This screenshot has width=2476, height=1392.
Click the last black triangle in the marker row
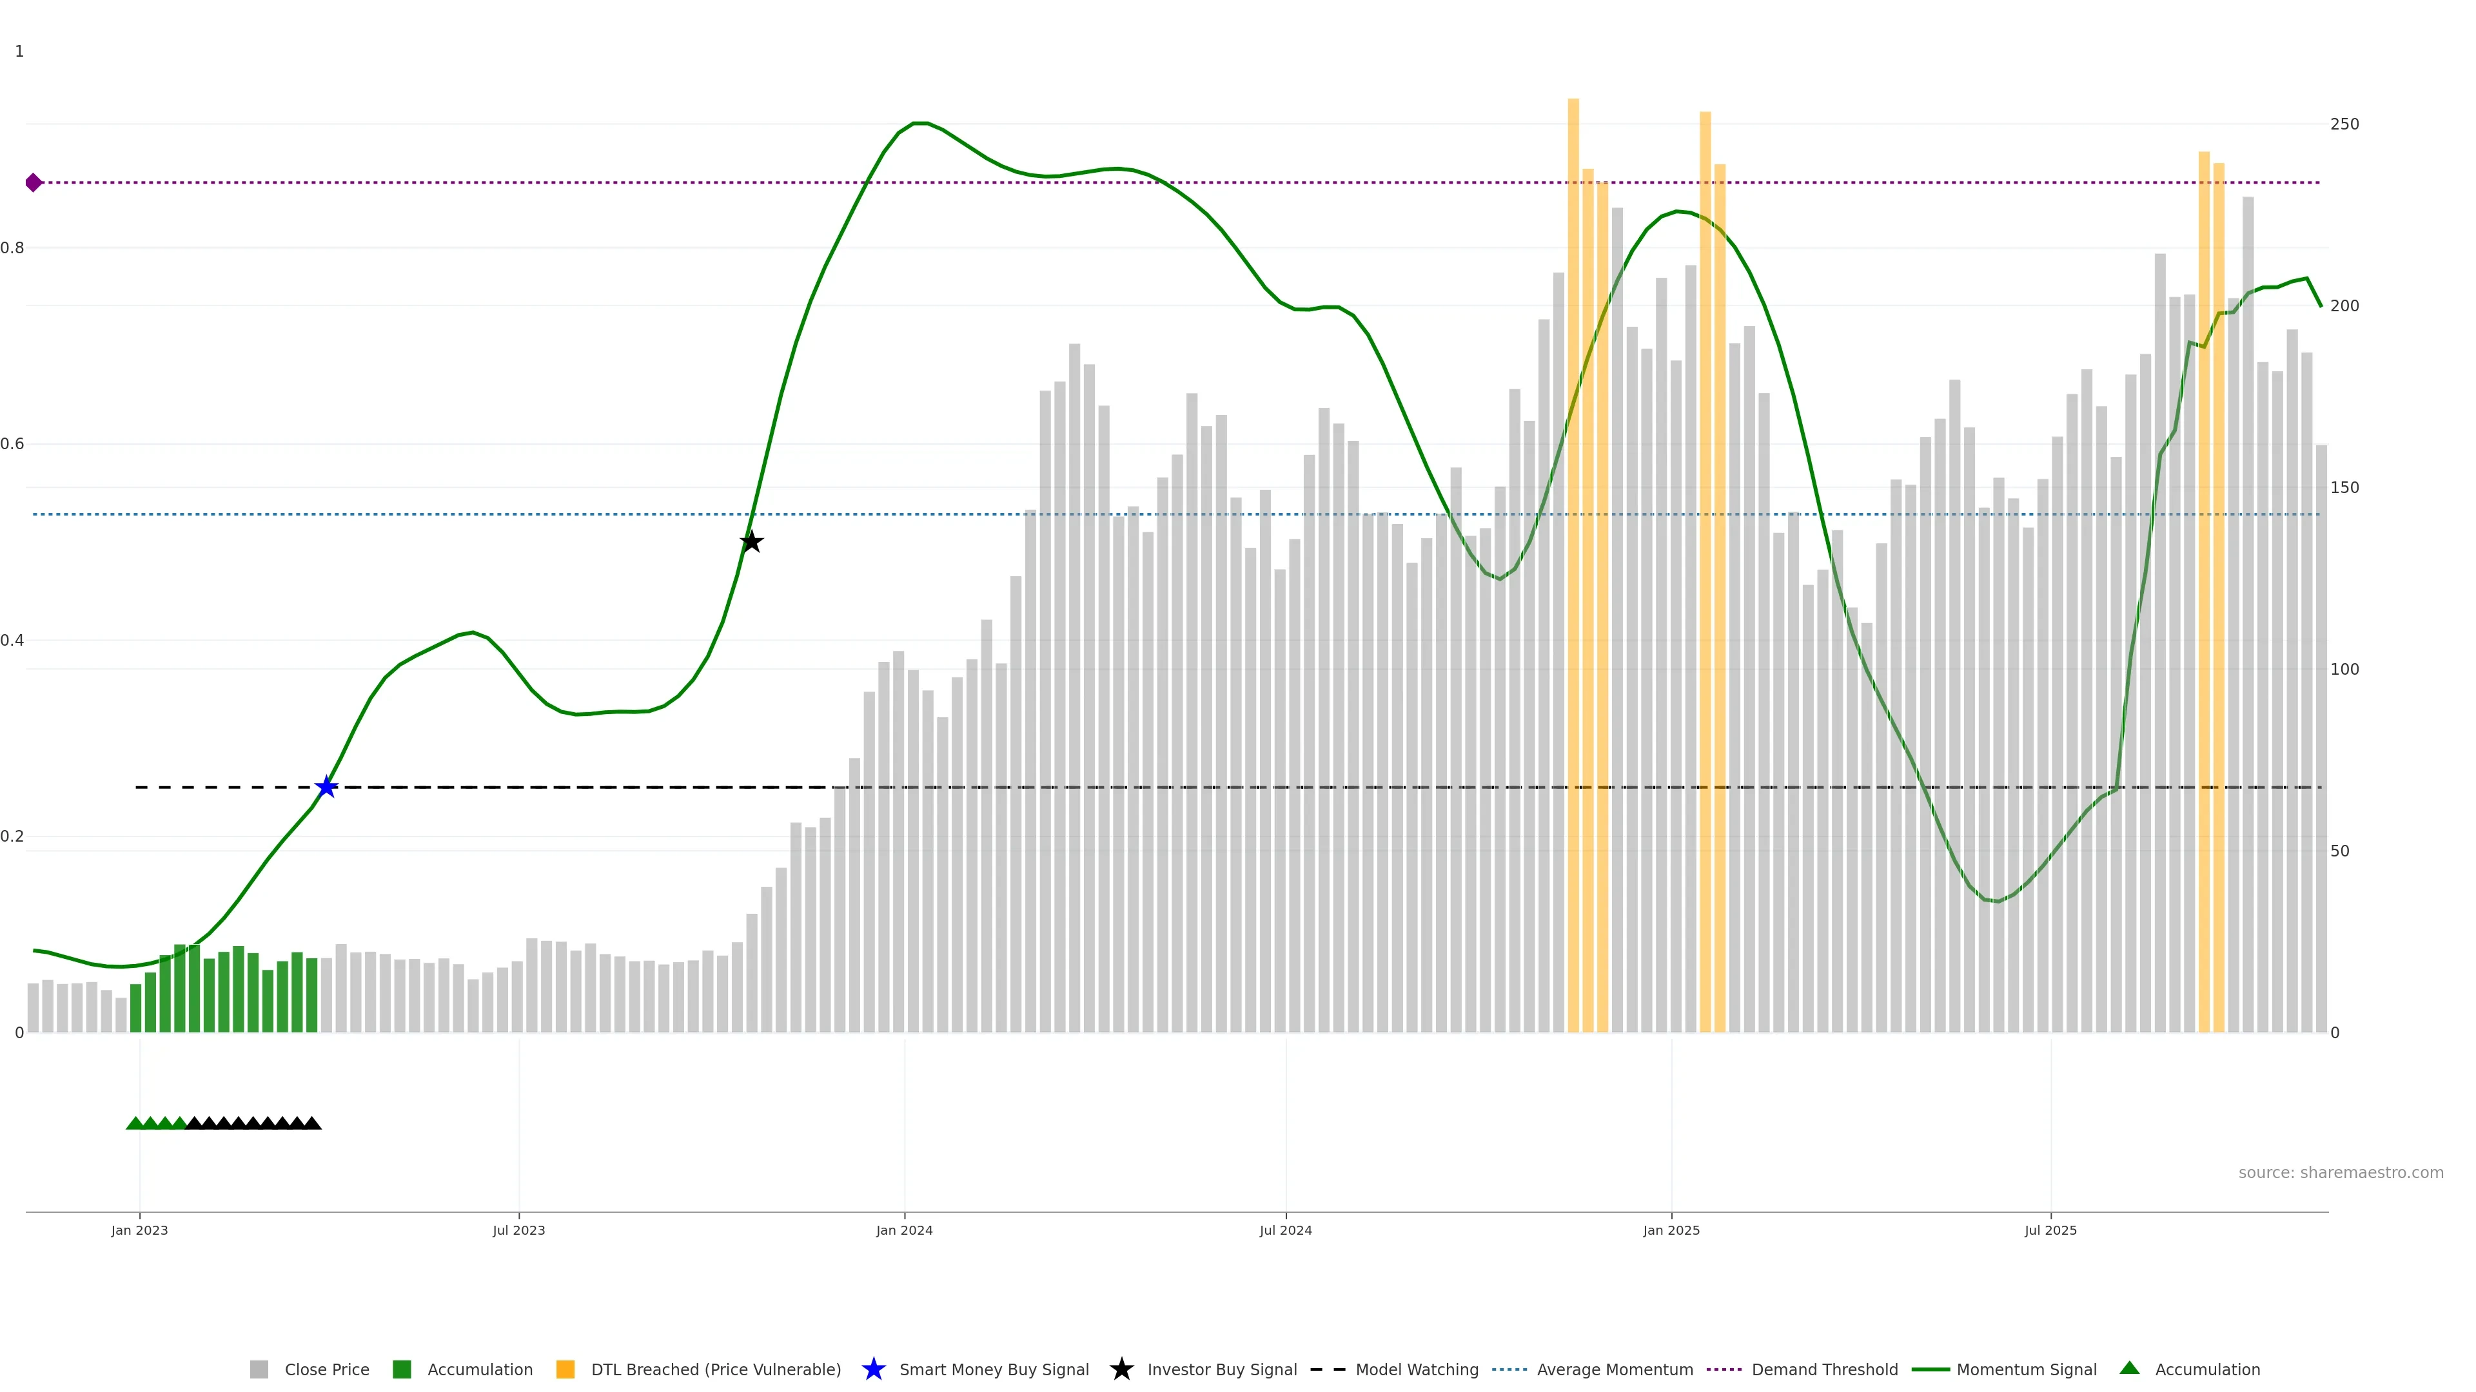coord(312,1123)
